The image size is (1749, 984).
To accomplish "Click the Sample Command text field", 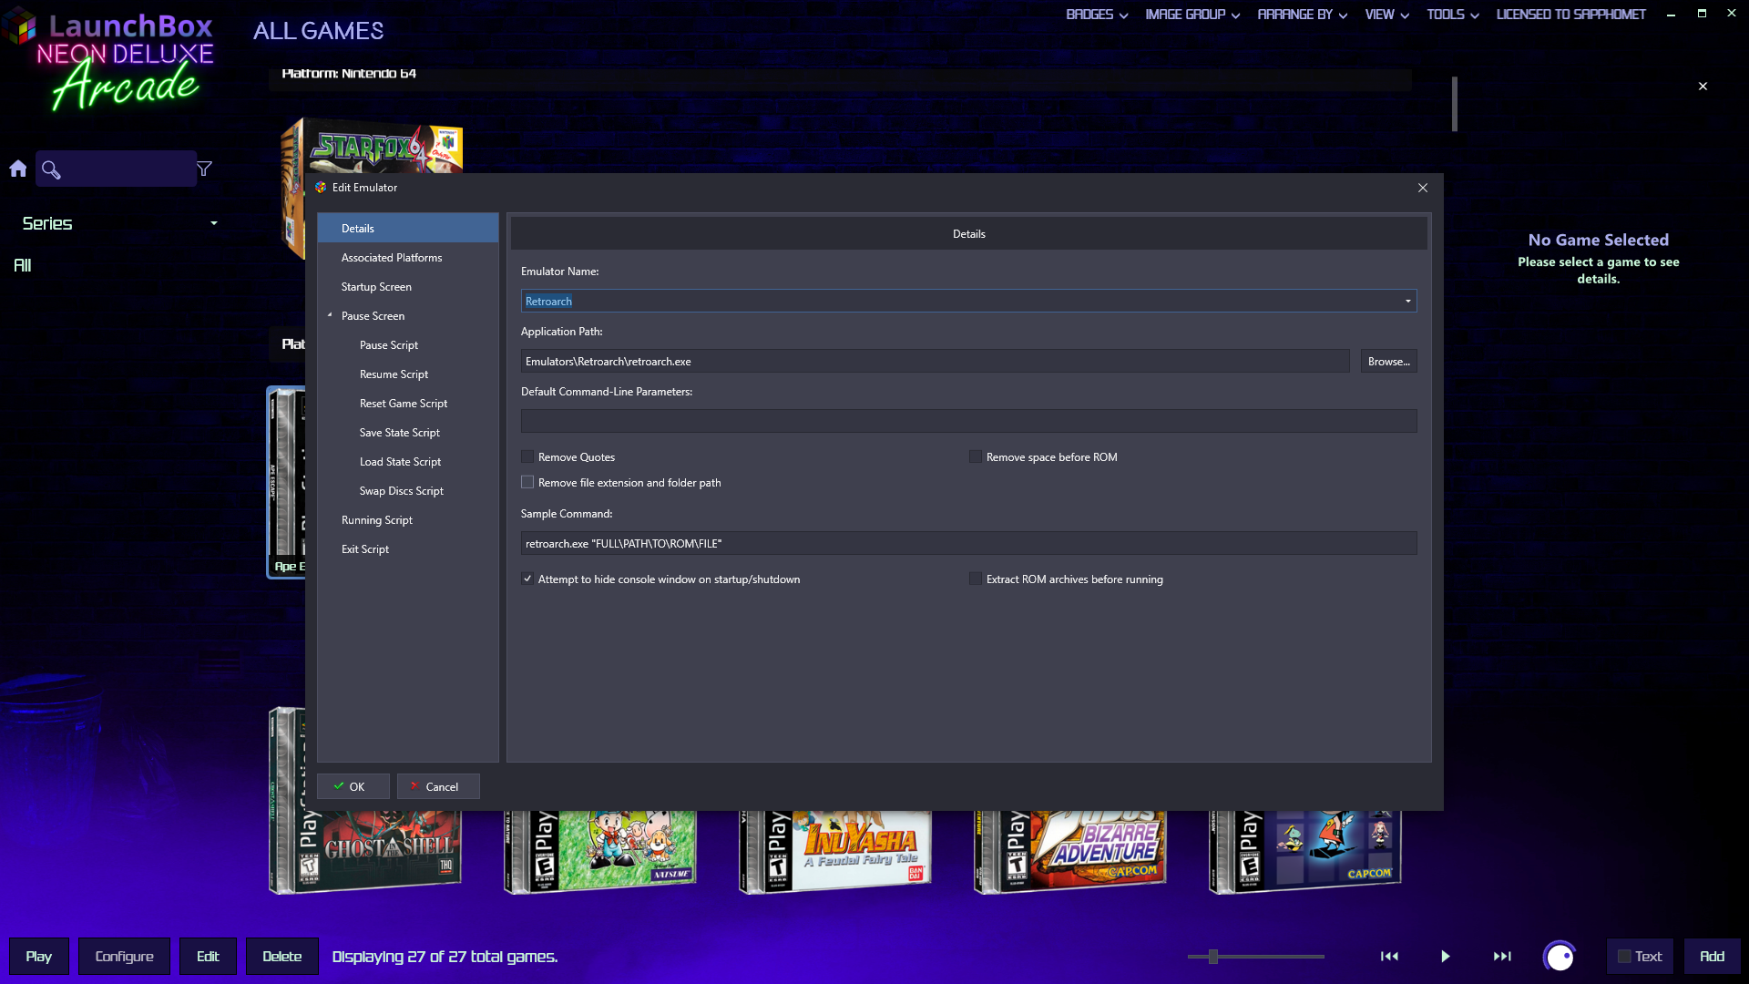I will [x=968, y=543].
